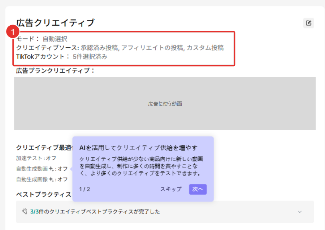Click the 次へ button in the tooltip

[x=198, y=189]
